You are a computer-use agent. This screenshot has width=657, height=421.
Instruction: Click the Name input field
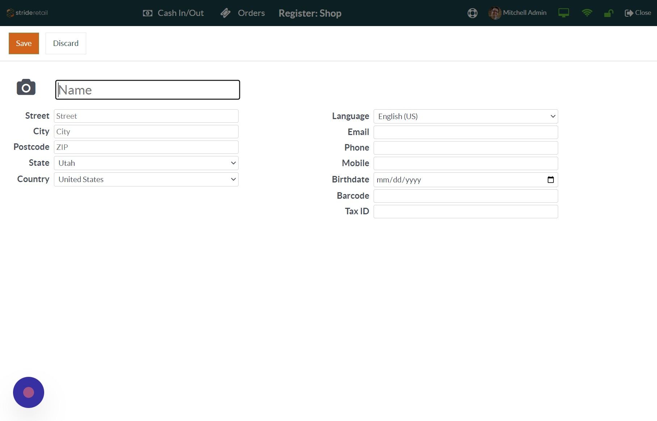[147, 89]
